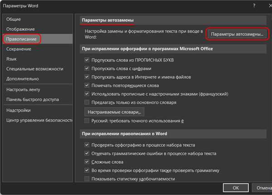
Task: Open Настроить ленту section
Action: point(26,90)
